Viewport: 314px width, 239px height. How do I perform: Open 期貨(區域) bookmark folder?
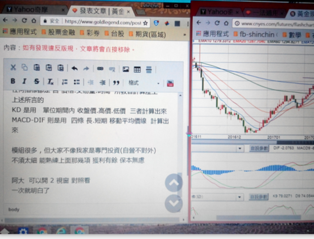coord(147,34)
